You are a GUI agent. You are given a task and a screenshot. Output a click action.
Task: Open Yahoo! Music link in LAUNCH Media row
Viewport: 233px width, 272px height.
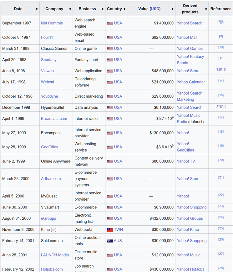coord(189,255)
